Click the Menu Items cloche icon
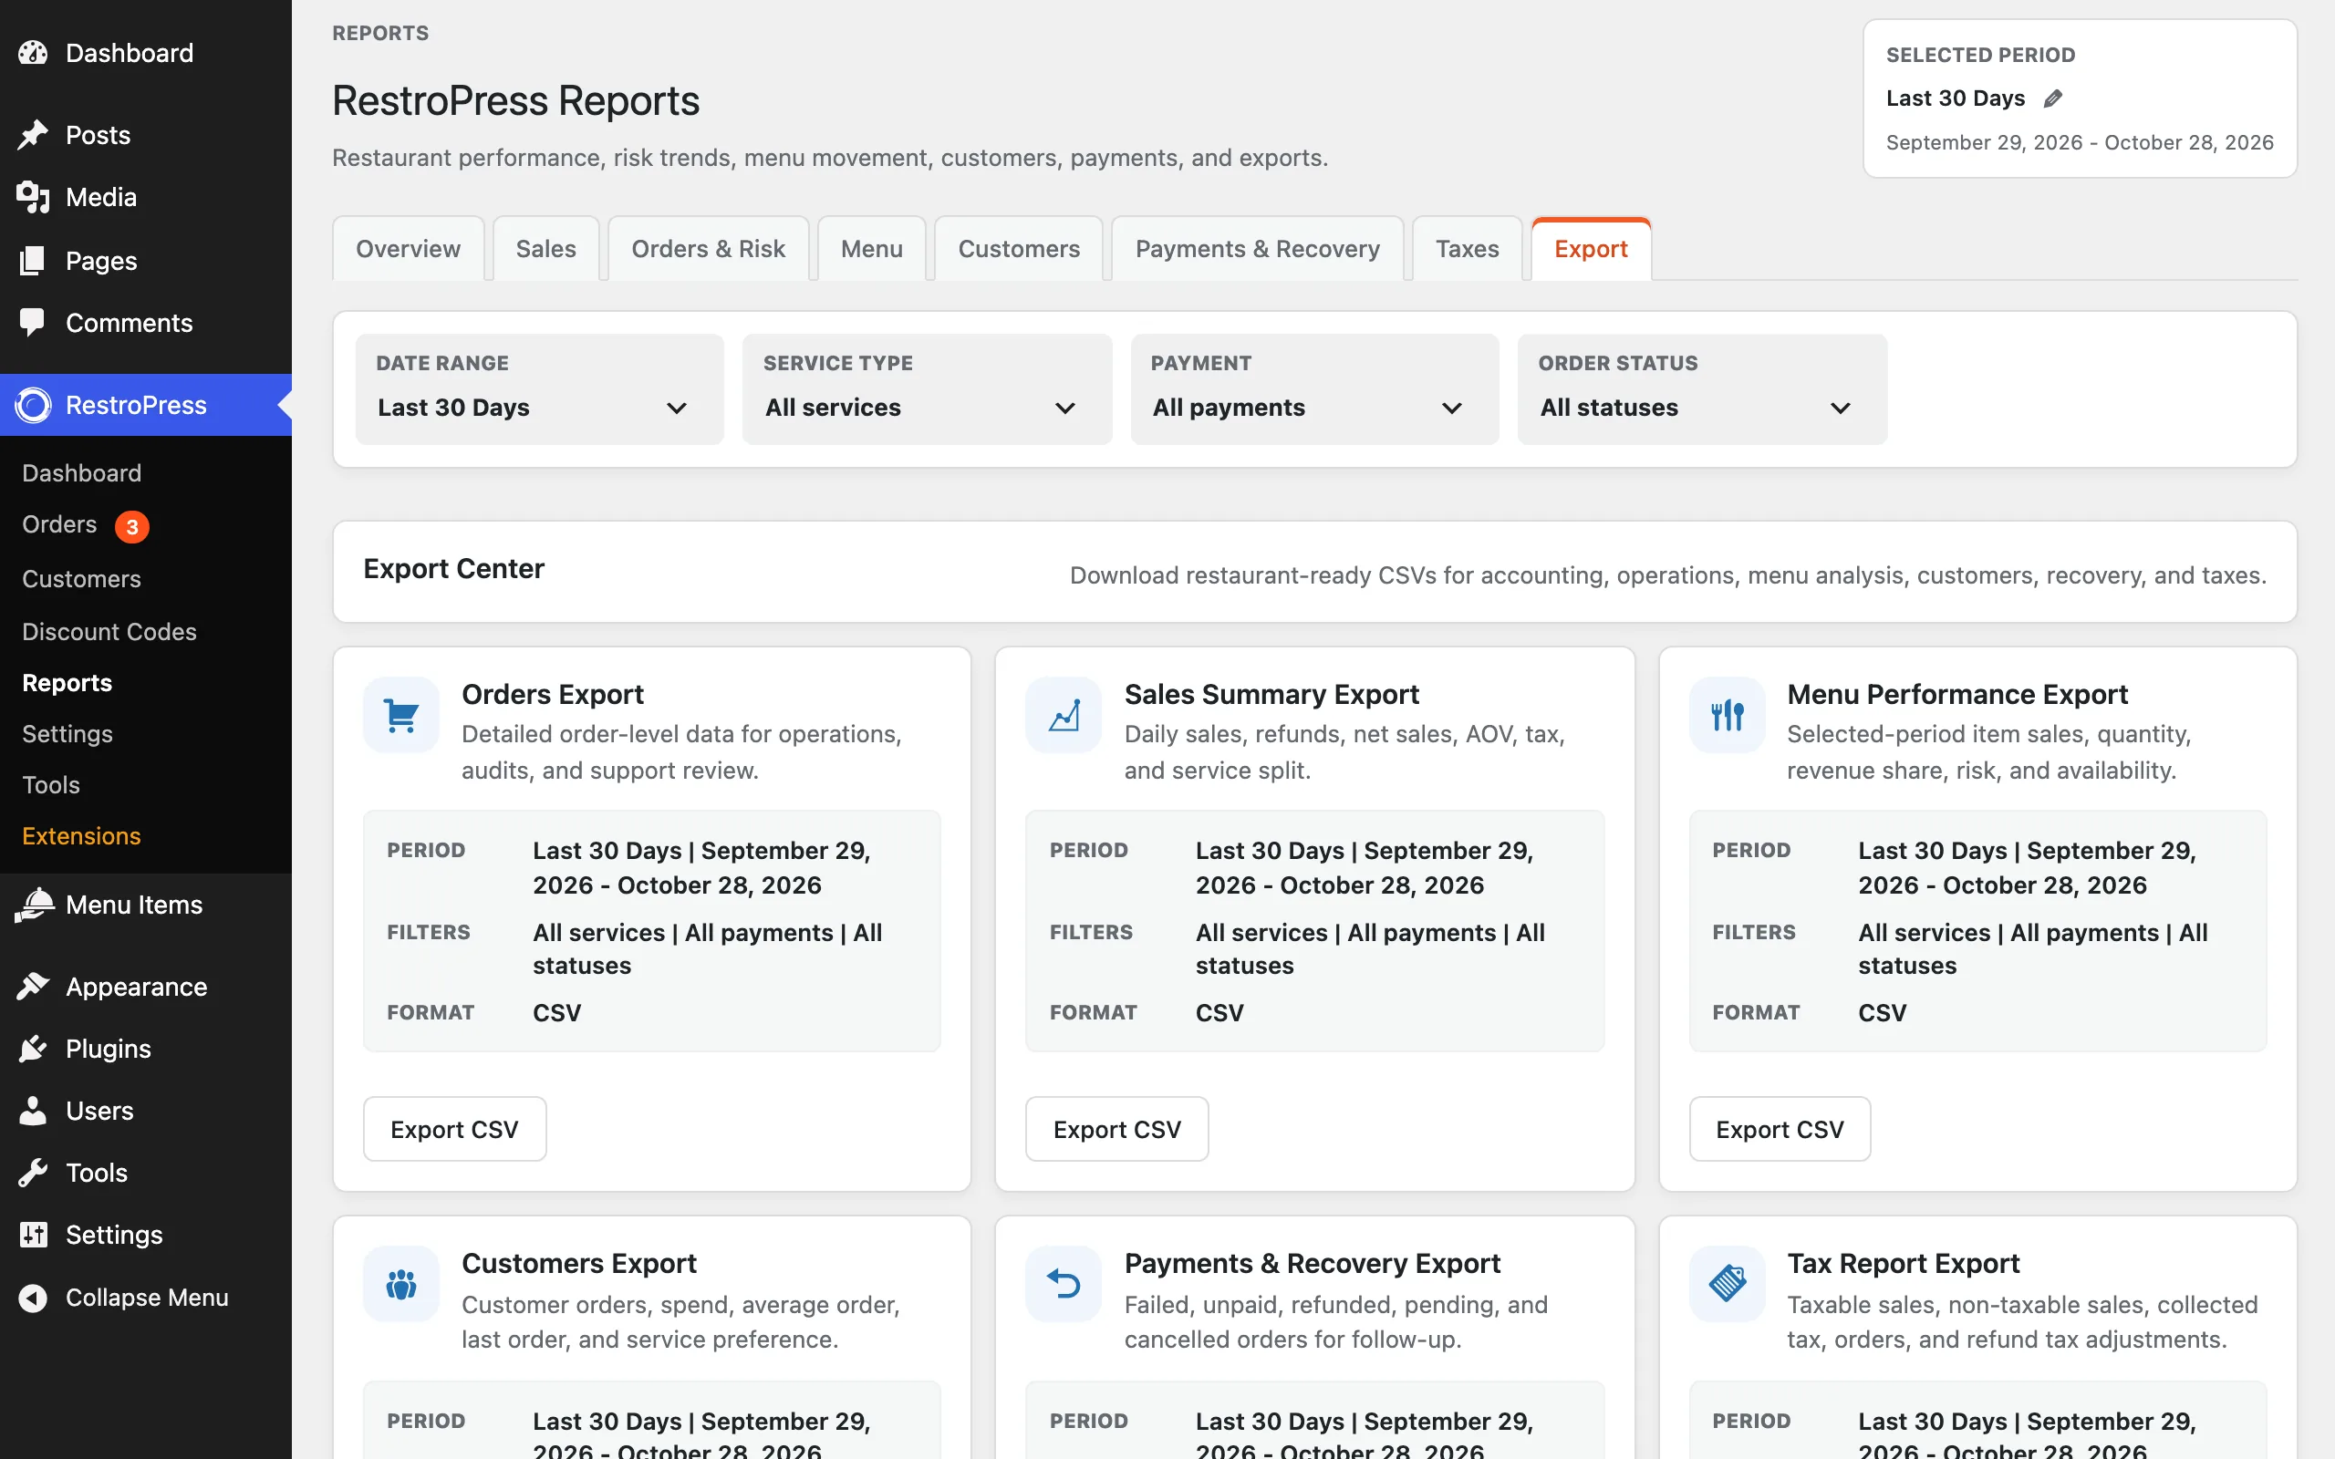This screenshot has height=1459, width=2335. pos(34,905)
